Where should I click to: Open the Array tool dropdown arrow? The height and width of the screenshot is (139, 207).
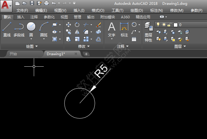[91, 39]
